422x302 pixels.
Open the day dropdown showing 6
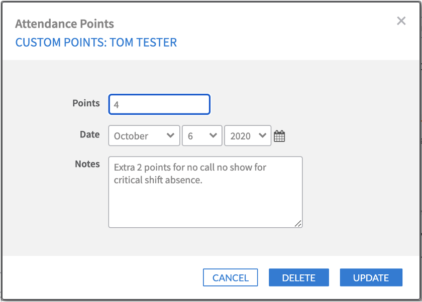(202, 135)
